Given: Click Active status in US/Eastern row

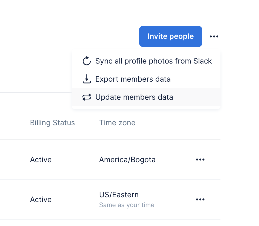Looking at the screenshot, I should (41, 199).
